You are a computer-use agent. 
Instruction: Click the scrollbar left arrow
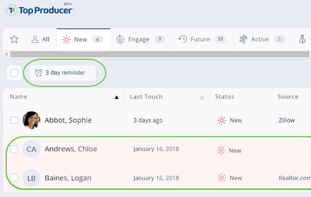pyautogui.click(x=6, y=54)
